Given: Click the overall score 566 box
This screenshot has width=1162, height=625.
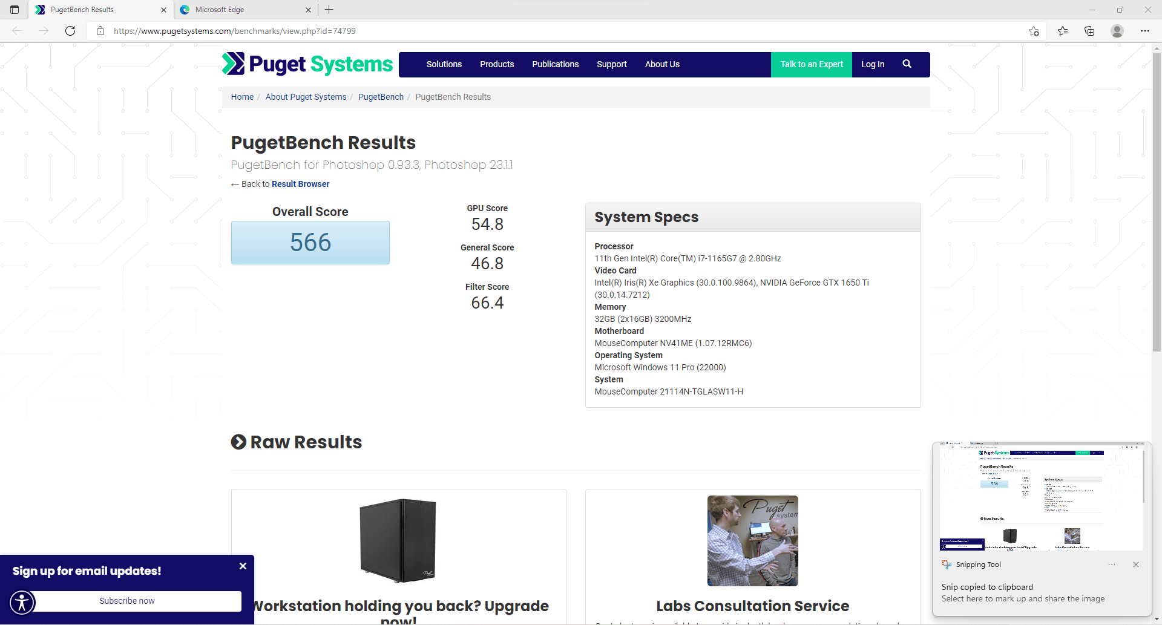Looking at the screenshot, I should 310,243.
